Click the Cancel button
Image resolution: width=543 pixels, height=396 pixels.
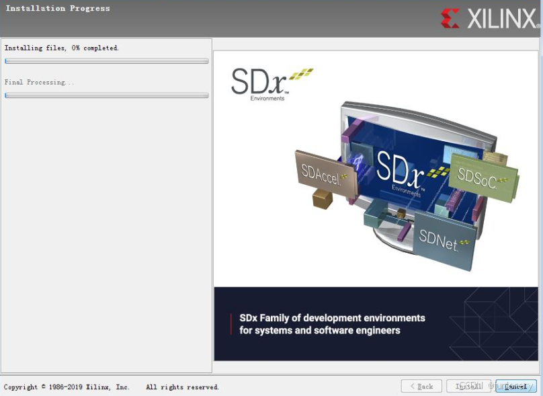[515, 386]
